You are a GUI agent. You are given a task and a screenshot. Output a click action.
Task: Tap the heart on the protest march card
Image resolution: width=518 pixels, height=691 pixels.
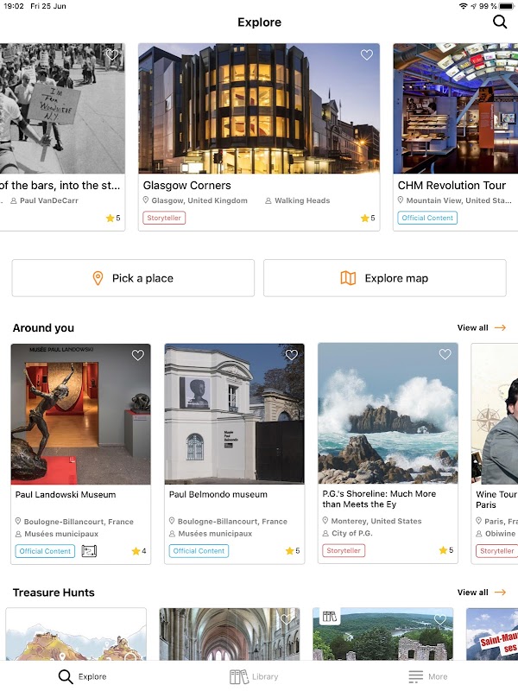(112, 55)
